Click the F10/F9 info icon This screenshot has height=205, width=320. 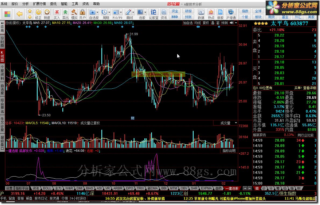[x=116, y=12]
